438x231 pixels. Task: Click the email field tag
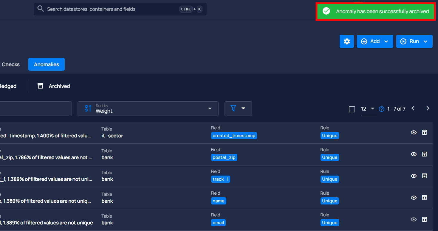coord(218,223)
